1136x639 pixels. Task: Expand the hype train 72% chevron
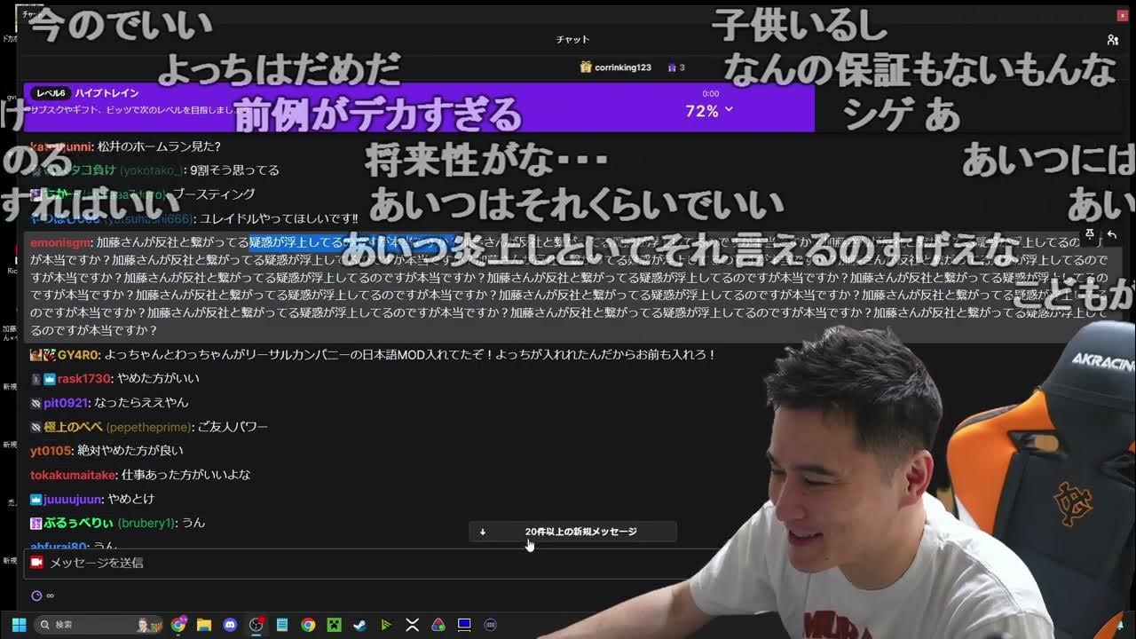click(730, 109)
